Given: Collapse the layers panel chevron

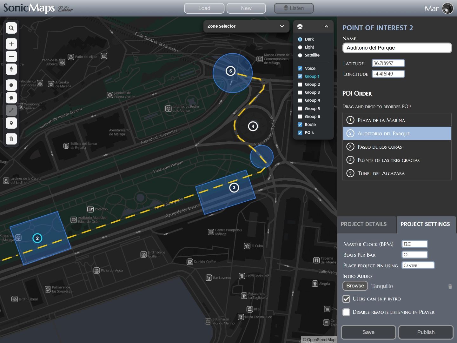Looking at the screenshot, I should coord(326,27).
